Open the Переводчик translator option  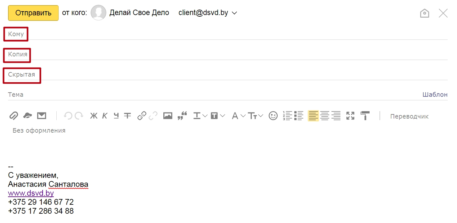[409, 116]
